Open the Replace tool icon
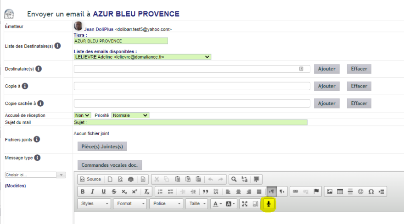The image size is (404, 224). (245, 179)
